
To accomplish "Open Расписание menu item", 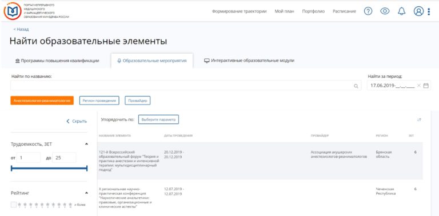I will point(344,11).
